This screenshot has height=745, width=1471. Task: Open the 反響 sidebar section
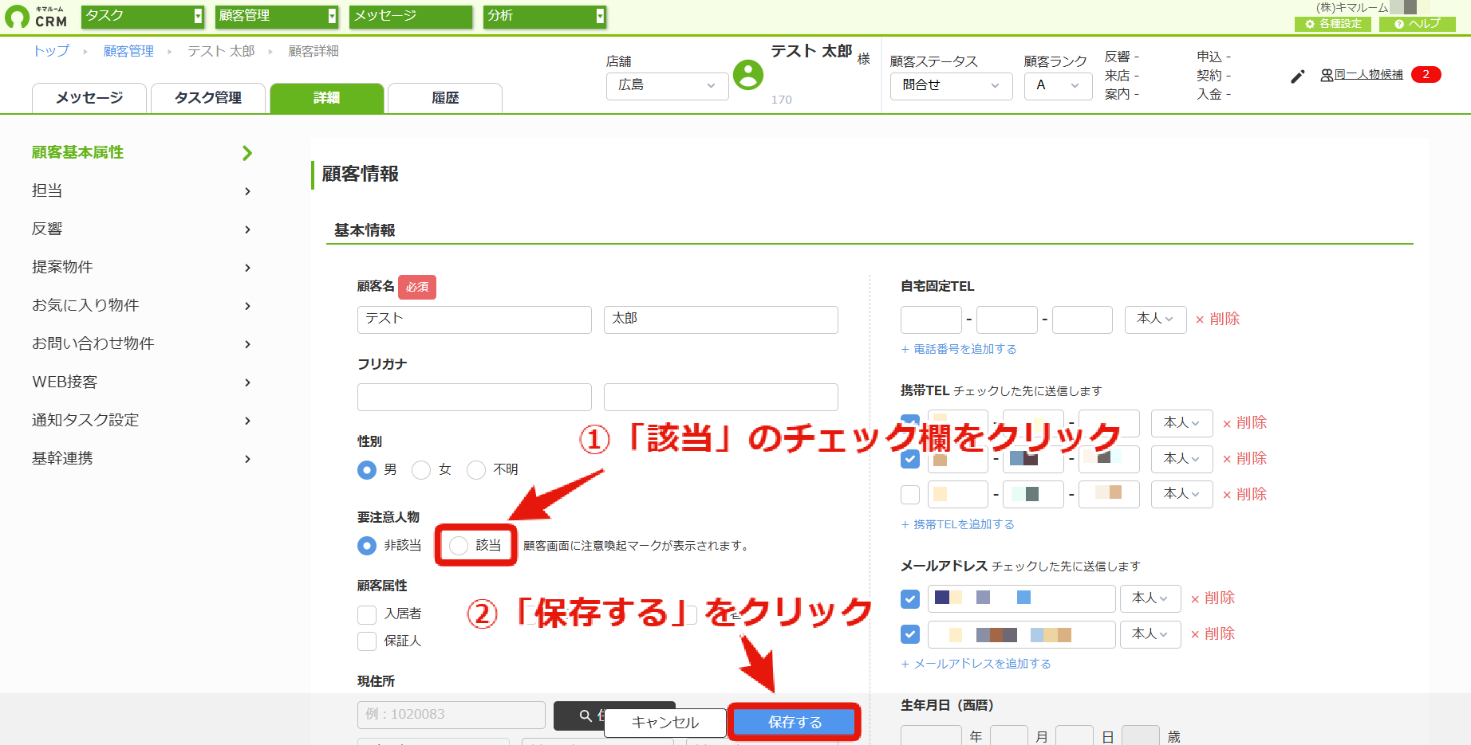(142, 229)
